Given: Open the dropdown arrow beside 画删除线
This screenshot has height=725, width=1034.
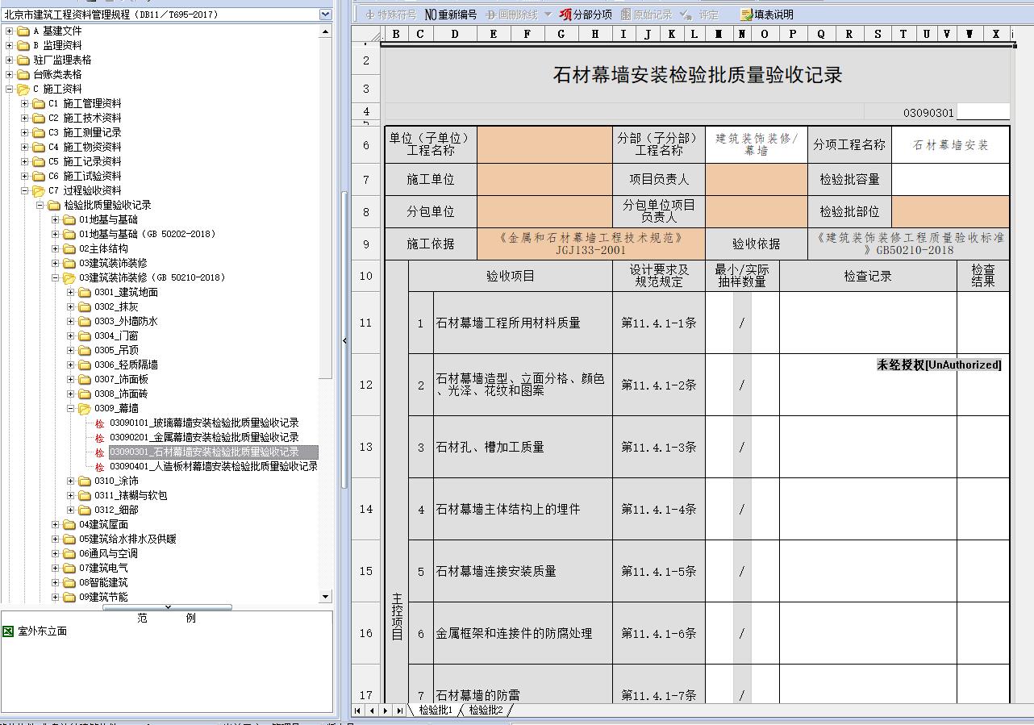Looking at the screenshot, I should (548, 15).
